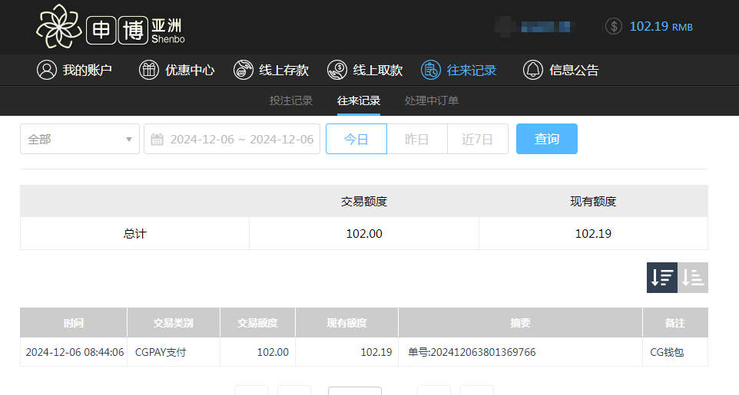Click the calendar icon in date field
This screenshot has width=739, height=395.
tap(157, 140)
